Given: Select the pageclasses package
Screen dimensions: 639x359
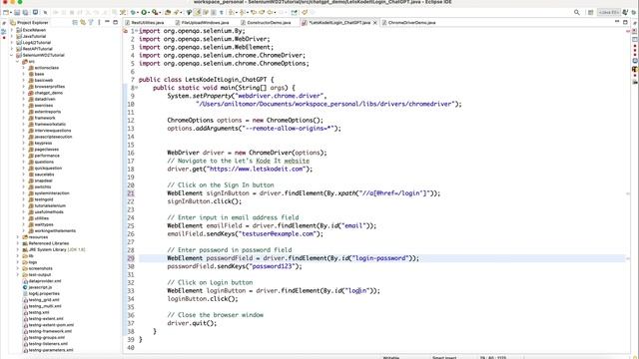Looking at the screenshot, I should tap(47, 150).
